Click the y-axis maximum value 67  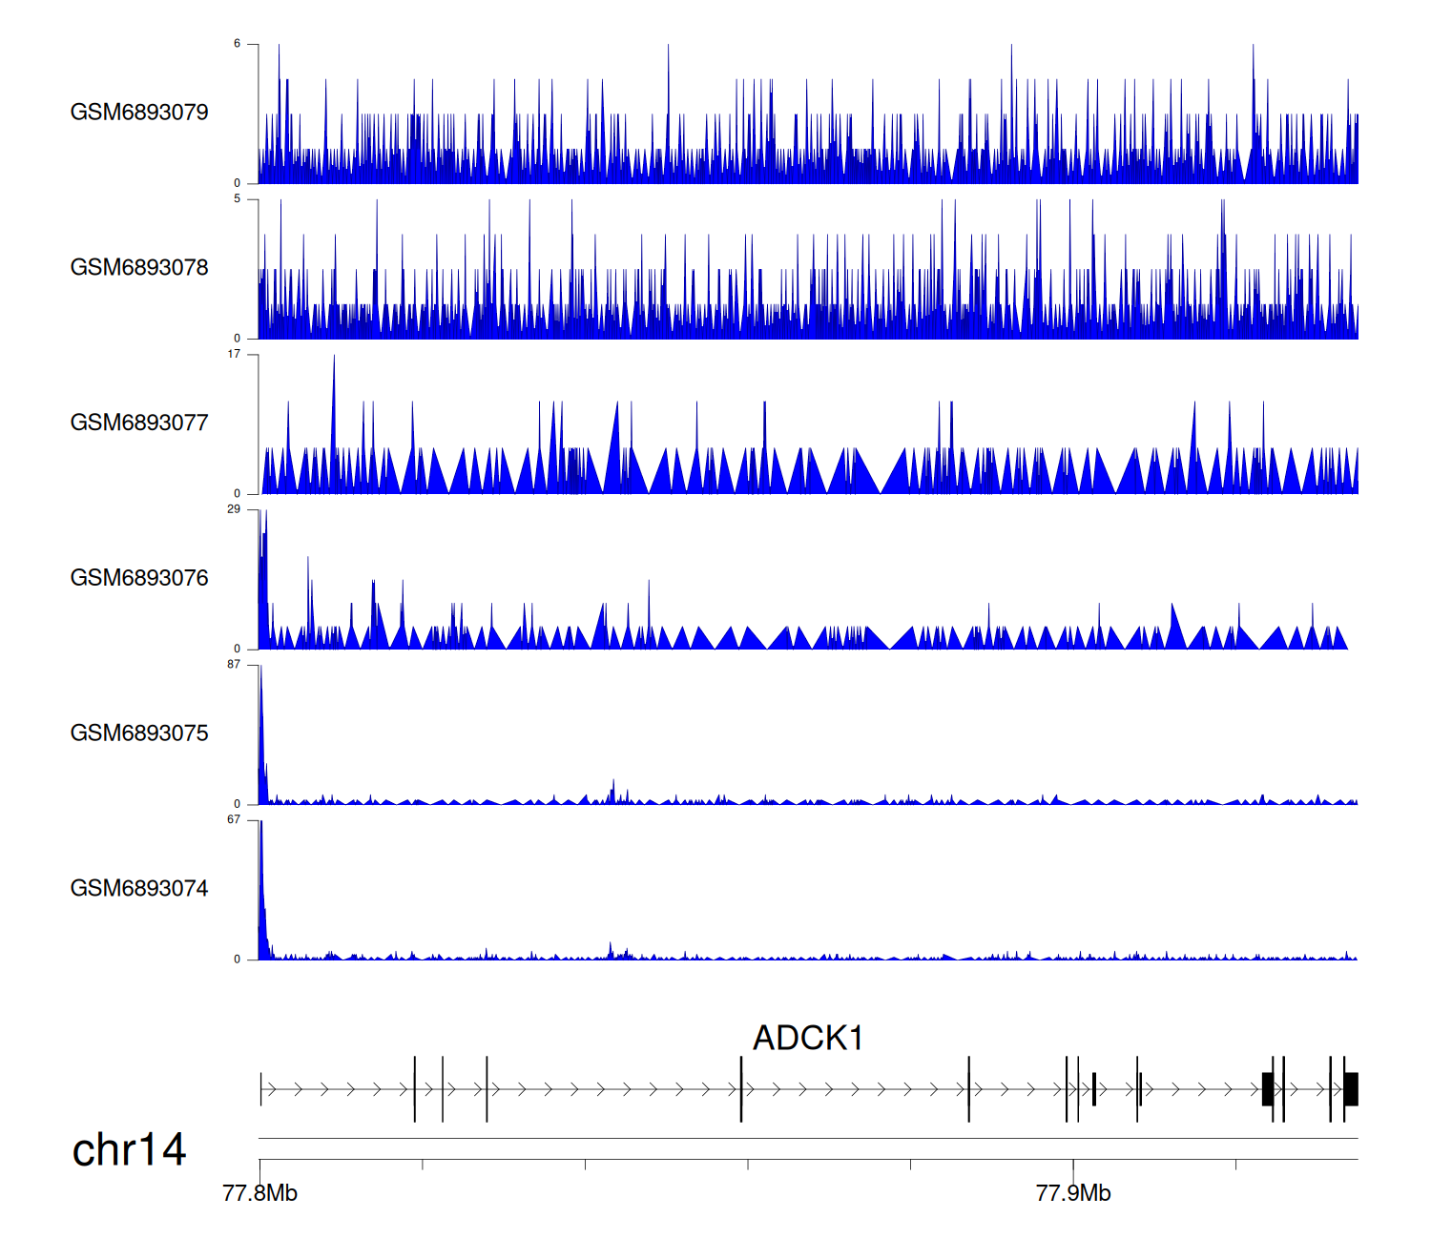click(x=234, y=820)
